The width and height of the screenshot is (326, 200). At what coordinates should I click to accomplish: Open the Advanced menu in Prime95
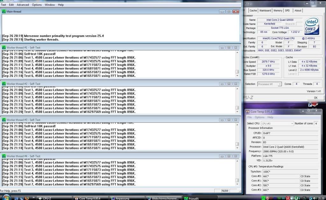click(23, 4)
